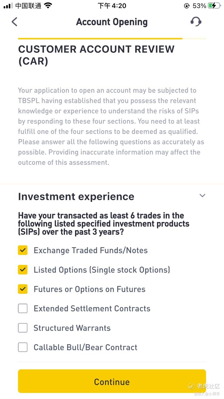The image size is (224, 399).
Task: Uncheck Exchange Traded Funds/Notes checkbox
Action: pyautogui.click(x=23, y=250)
